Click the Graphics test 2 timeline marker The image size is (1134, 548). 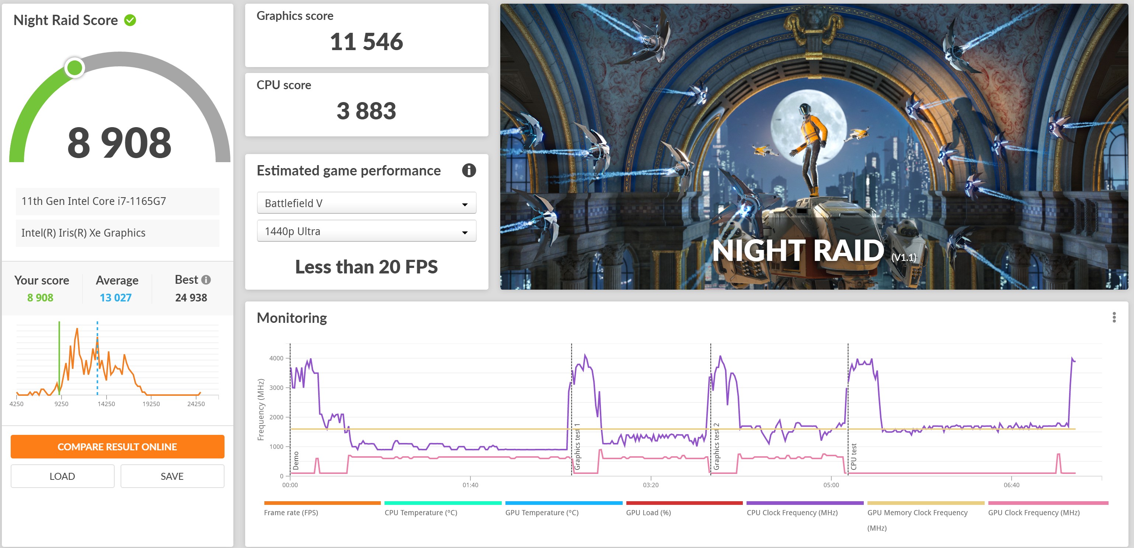(716, 446)
